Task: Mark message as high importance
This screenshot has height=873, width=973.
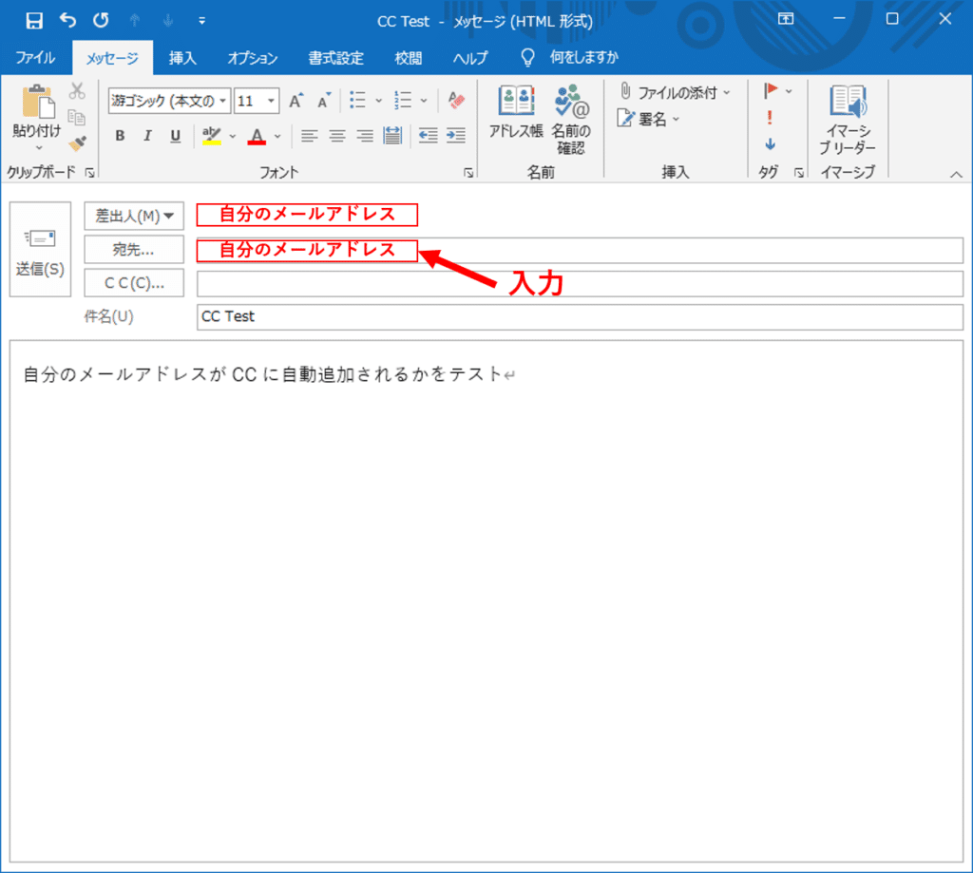Action: 769,117
